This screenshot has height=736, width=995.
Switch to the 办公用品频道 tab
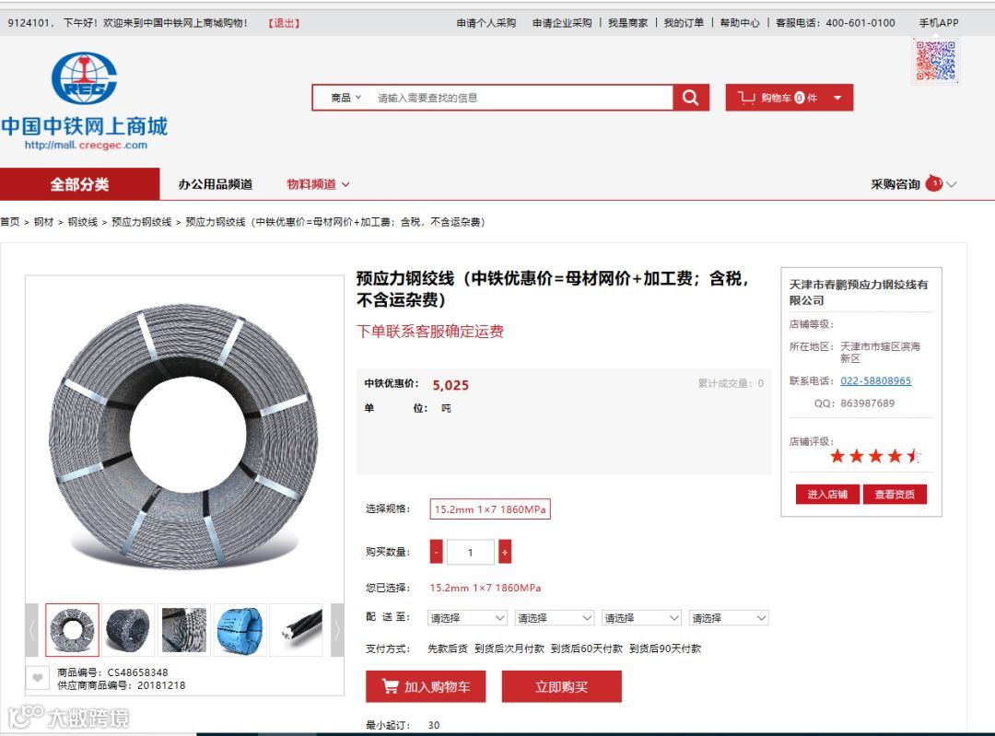(x=215, y=184)
